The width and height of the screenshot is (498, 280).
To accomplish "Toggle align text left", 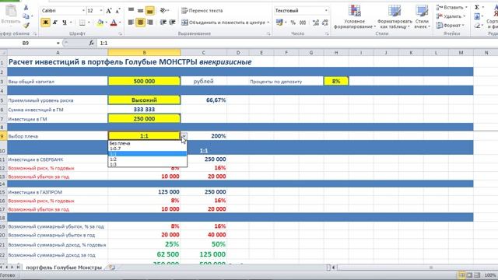I will point(131,23).
